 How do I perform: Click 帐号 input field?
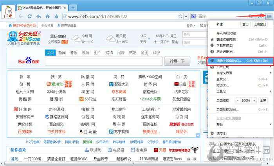click(194, 34)
